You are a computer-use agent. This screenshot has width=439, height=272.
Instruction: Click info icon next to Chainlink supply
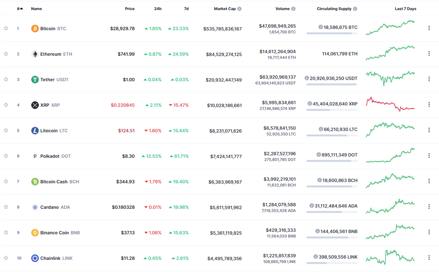(316, 257)
